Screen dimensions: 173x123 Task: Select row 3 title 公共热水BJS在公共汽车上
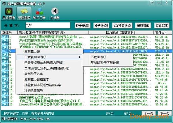(x=52, y=44)
